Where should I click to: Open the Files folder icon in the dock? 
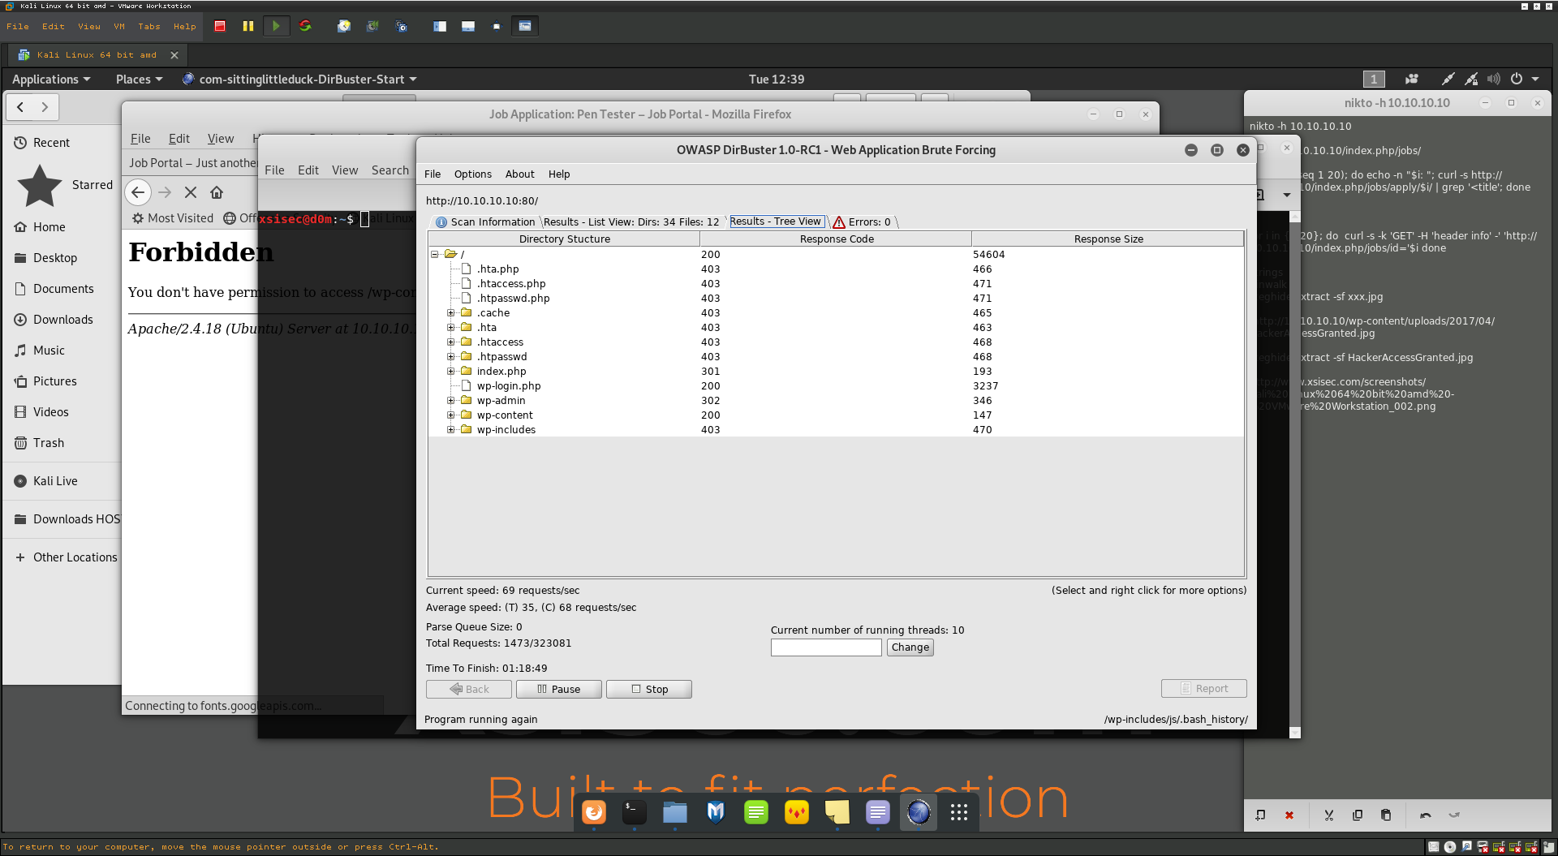point(675,811)
